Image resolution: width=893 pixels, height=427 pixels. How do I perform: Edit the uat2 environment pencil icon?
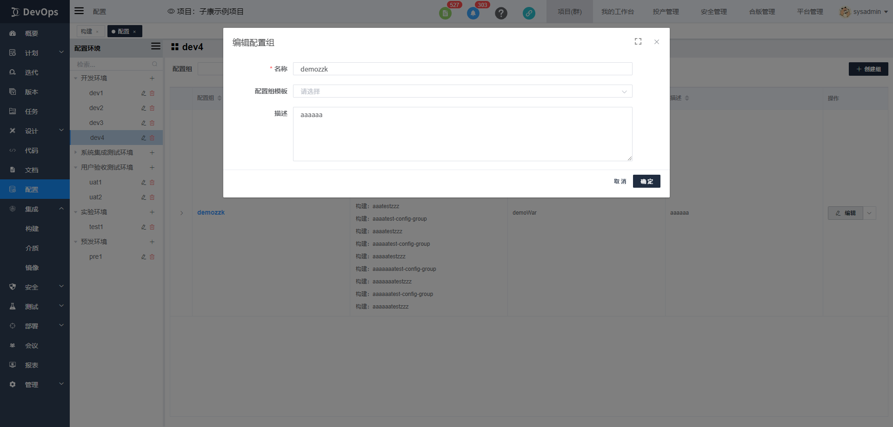tap(144, 197)
